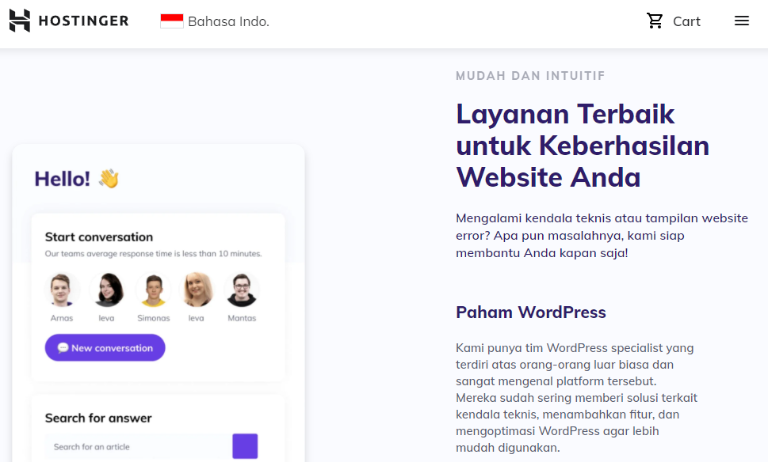Open the shopping cart icon

tap(654, 21)
